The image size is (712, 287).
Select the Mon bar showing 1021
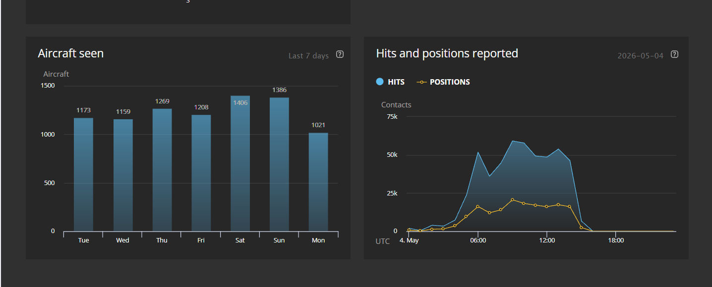click(318, 182)
